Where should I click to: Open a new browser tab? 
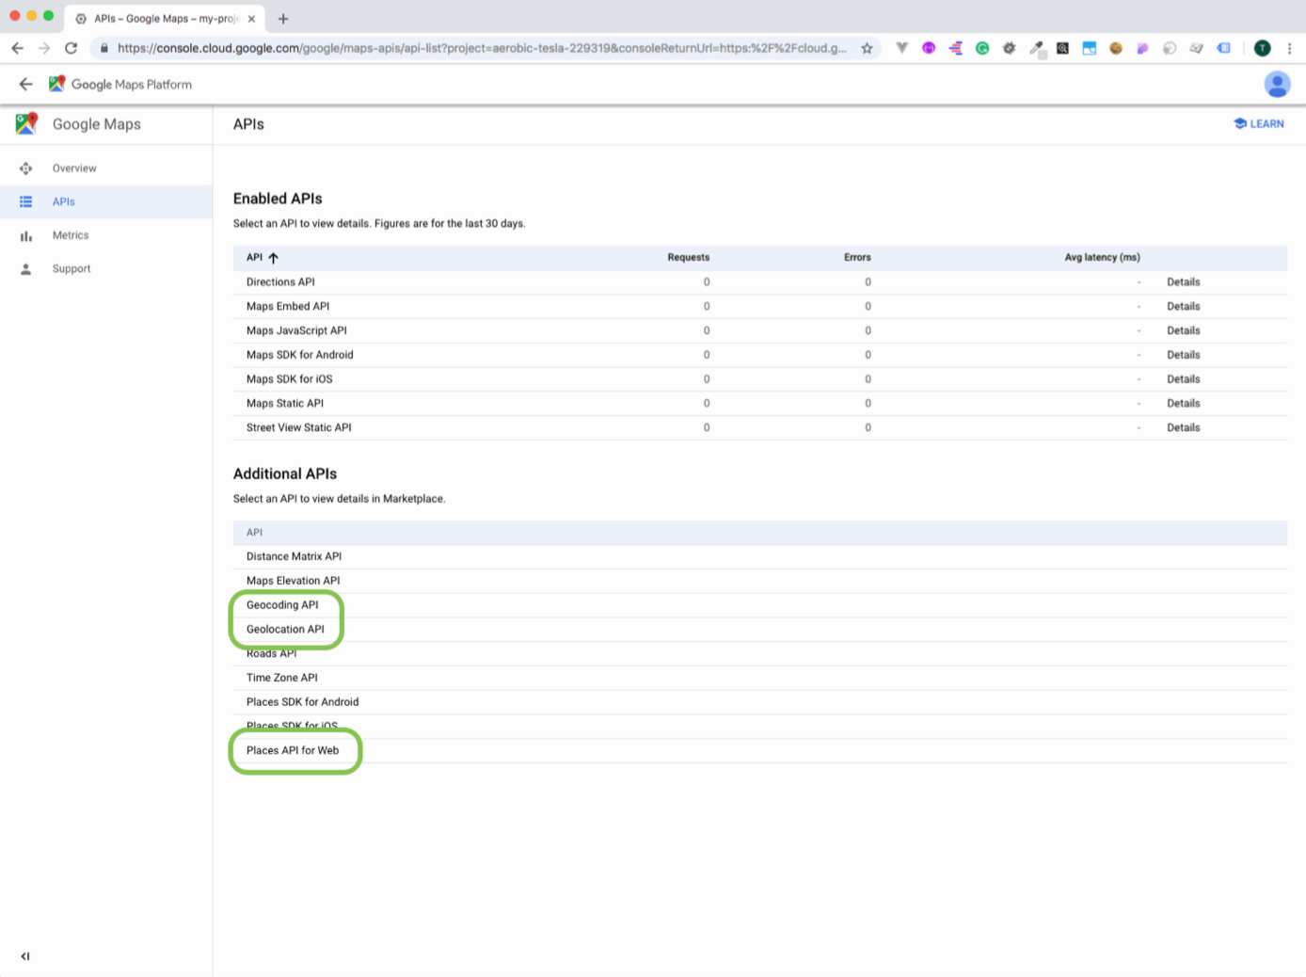[283, 19]
